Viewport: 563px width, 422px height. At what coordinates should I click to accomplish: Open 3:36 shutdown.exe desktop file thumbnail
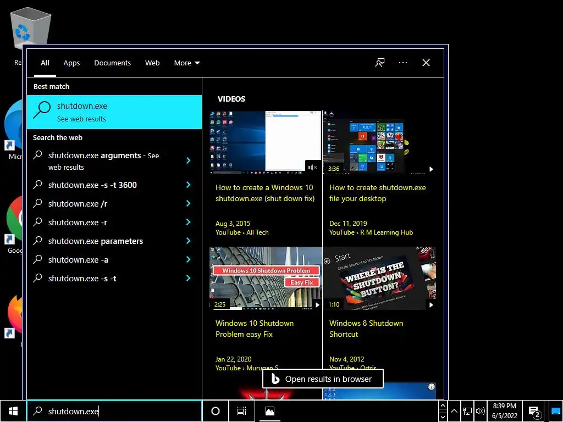[x=379, y=143]
